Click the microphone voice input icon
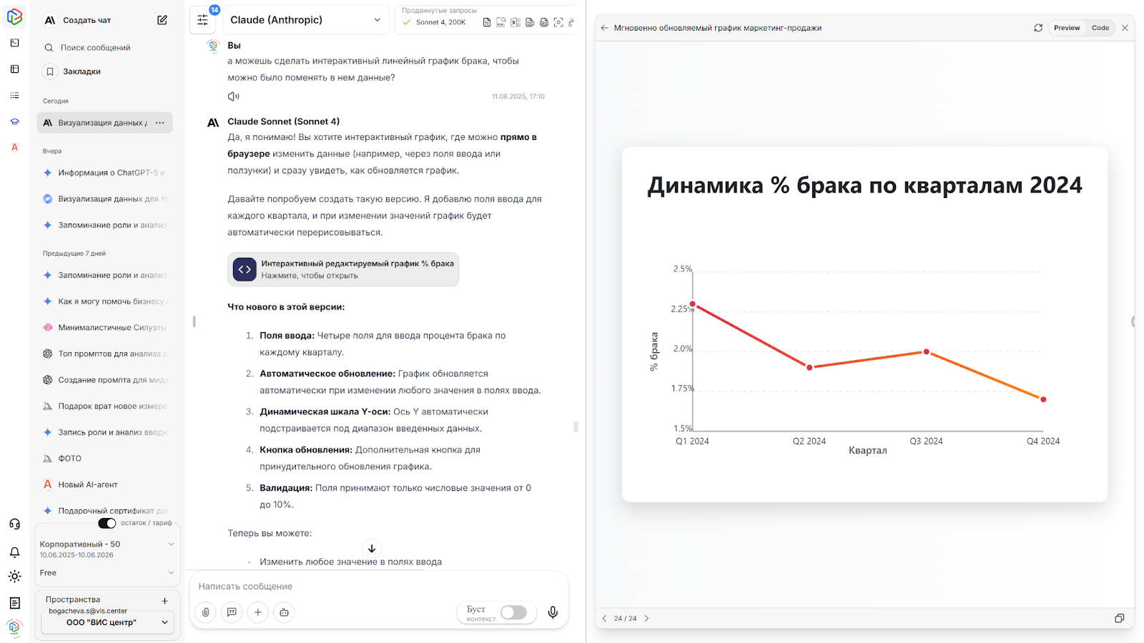Viewport: 1144px width, 643px height. pos(553,612)
